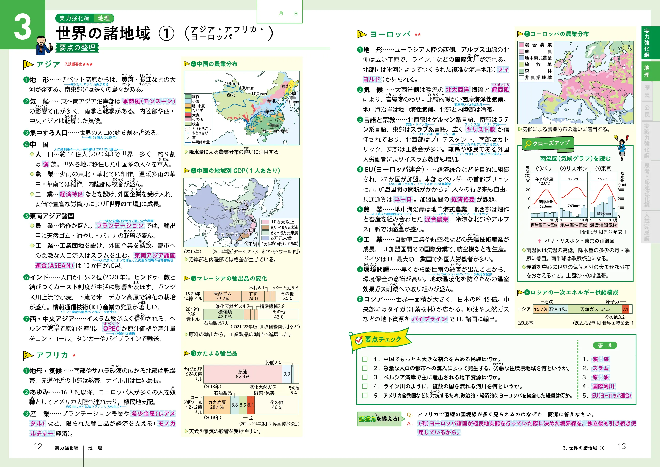Click the 10万元以上 legend swatch in GDP map
Image resolution: width=660 pixels, height=467 pixels.
coord(265,222)
